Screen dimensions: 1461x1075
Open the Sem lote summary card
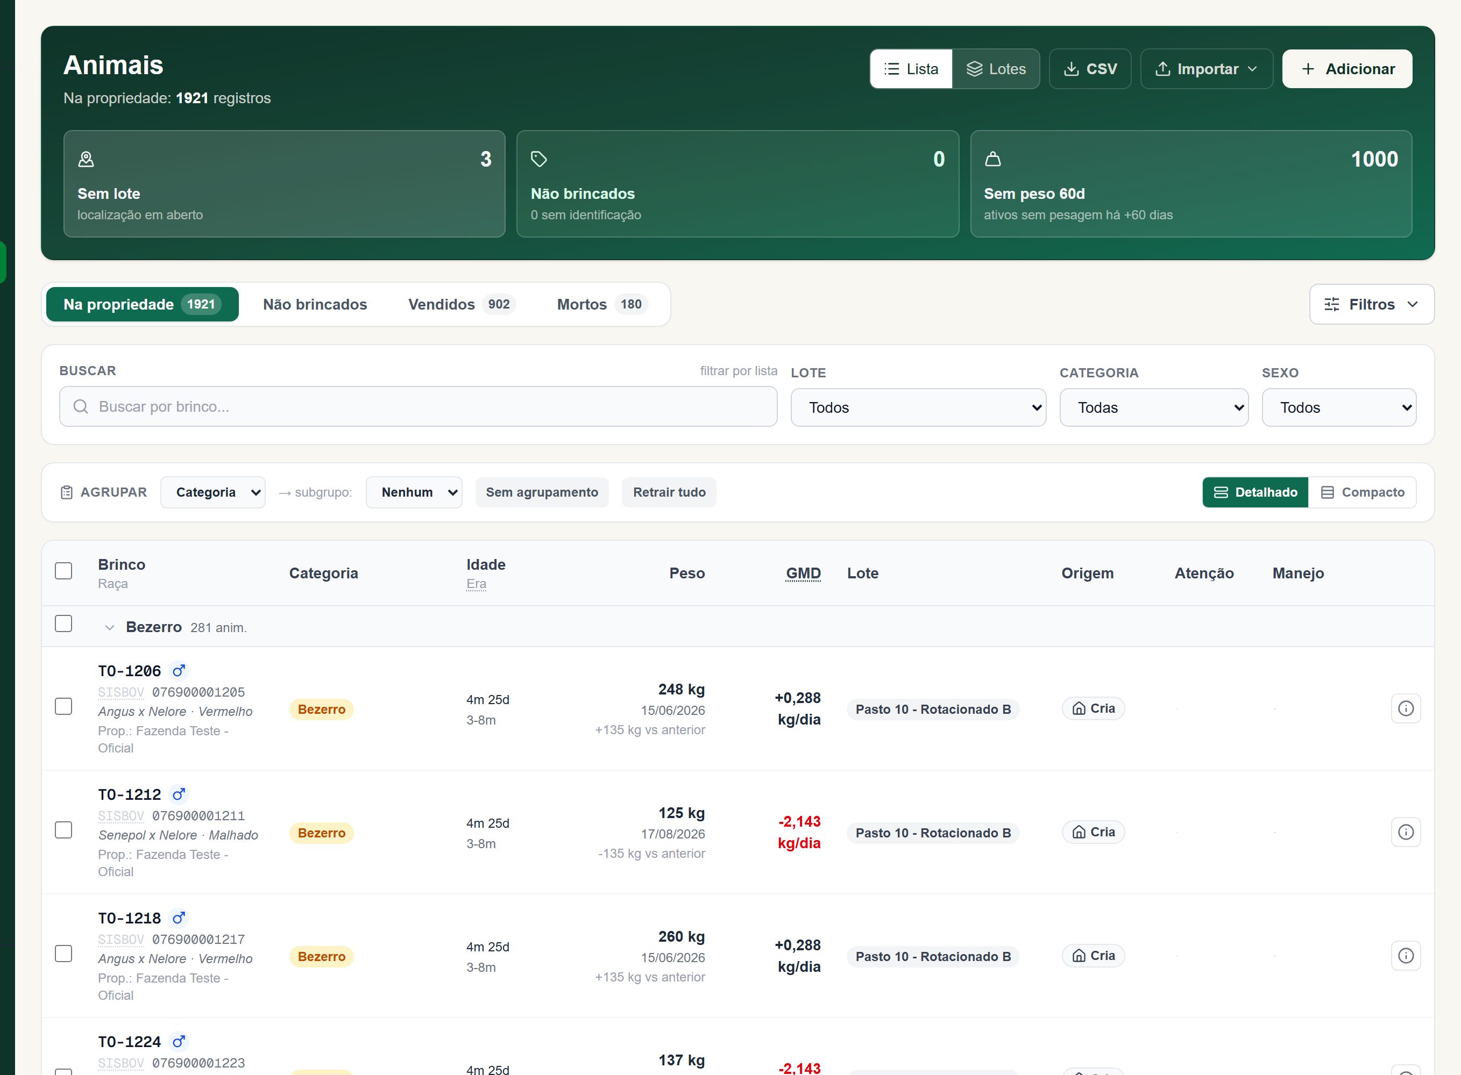(285, 183)
